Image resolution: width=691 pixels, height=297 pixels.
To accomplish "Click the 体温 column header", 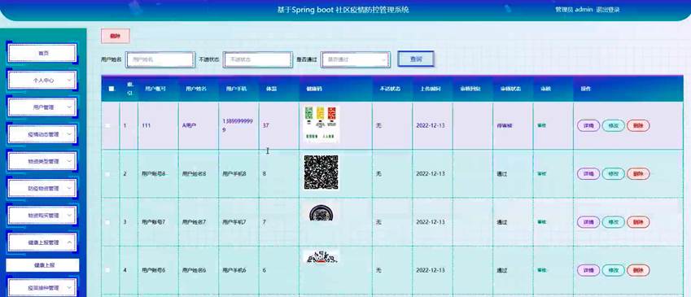I will point(271,89).
